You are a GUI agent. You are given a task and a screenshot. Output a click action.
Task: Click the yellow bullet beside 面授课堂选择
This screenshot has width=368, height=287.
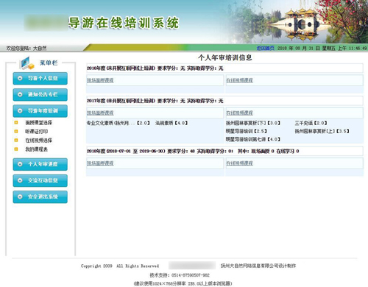click(x=16, y=122)
